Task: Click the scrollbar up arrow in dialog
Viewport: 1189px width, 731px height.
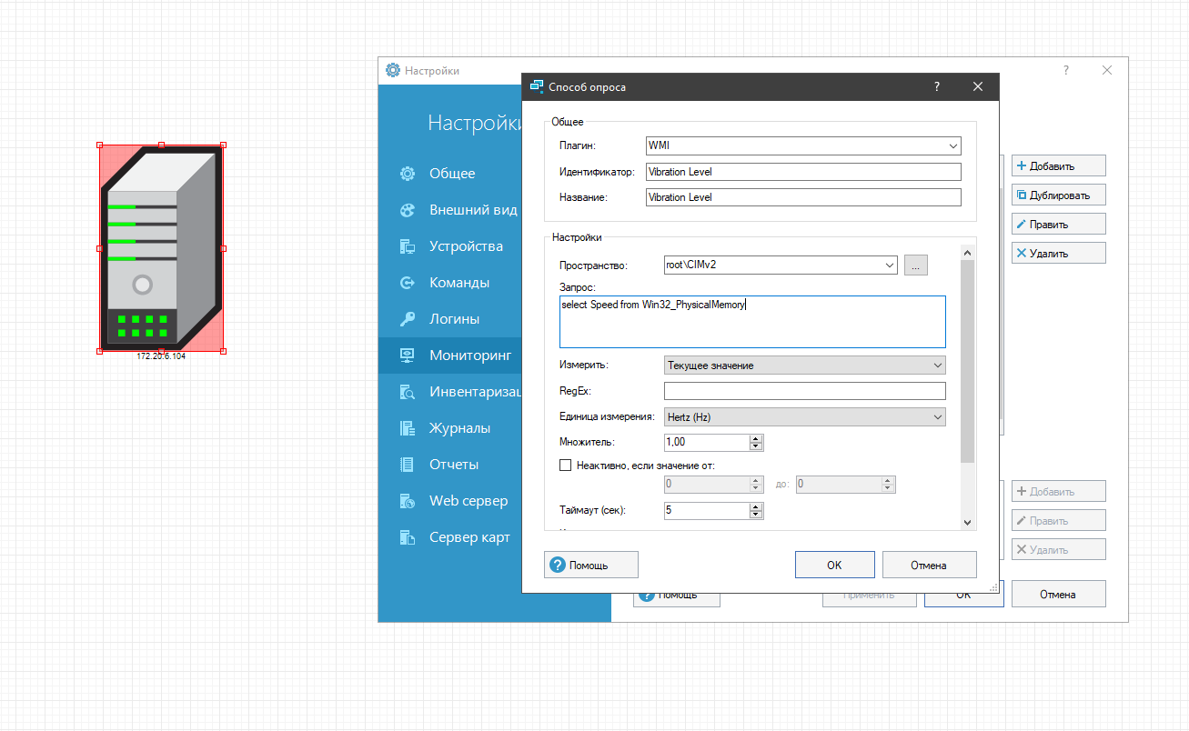Action: tap(967, 253)
